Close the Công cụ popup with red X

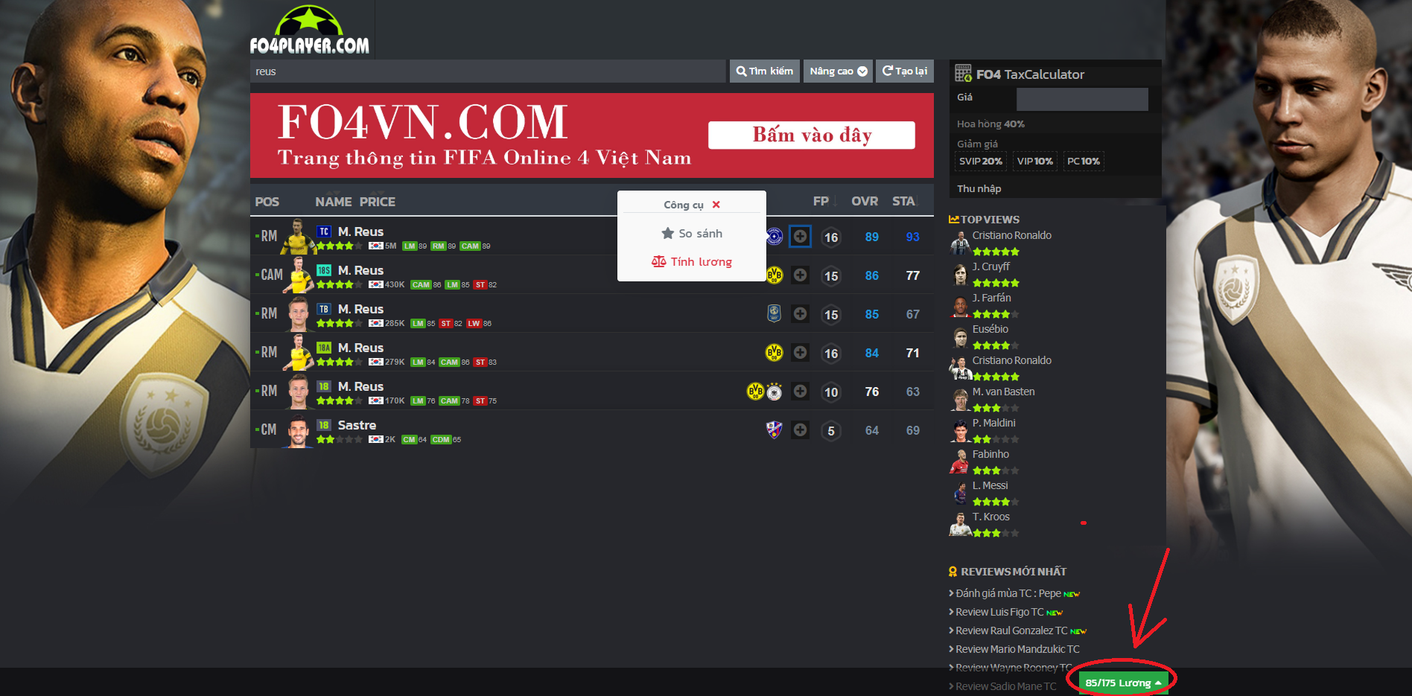pos(716,205)
